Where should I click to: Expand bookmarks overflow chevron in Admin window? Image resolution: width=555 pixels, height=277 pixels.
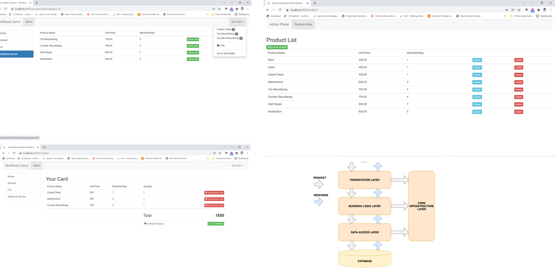tap(505, 16)
